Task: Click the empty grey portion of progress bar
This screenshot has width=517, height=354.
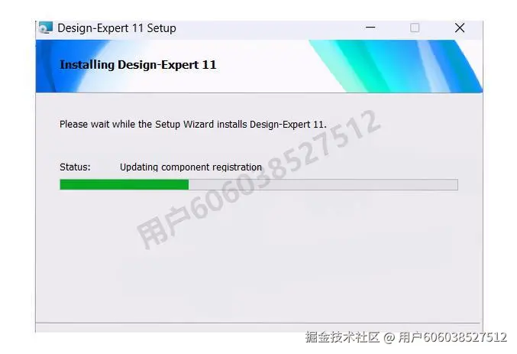Action: (x=323, y=184)
